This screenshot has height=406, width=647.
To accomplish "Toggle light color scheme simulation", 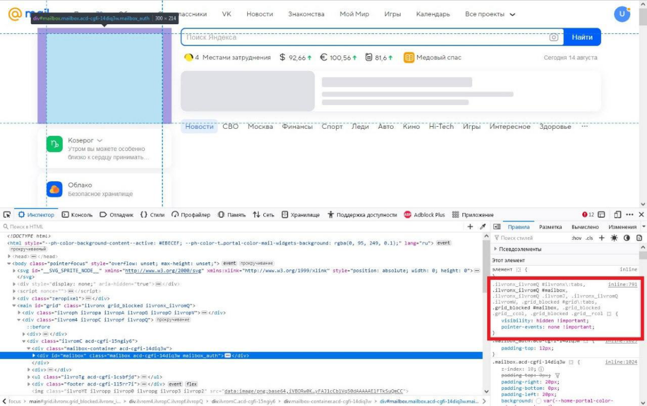I will pos(614,238).
